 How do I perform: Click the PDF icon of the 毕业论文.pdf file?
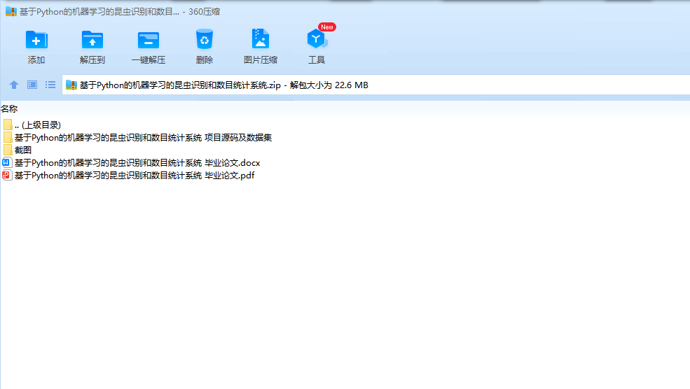(x=6, y=176)
